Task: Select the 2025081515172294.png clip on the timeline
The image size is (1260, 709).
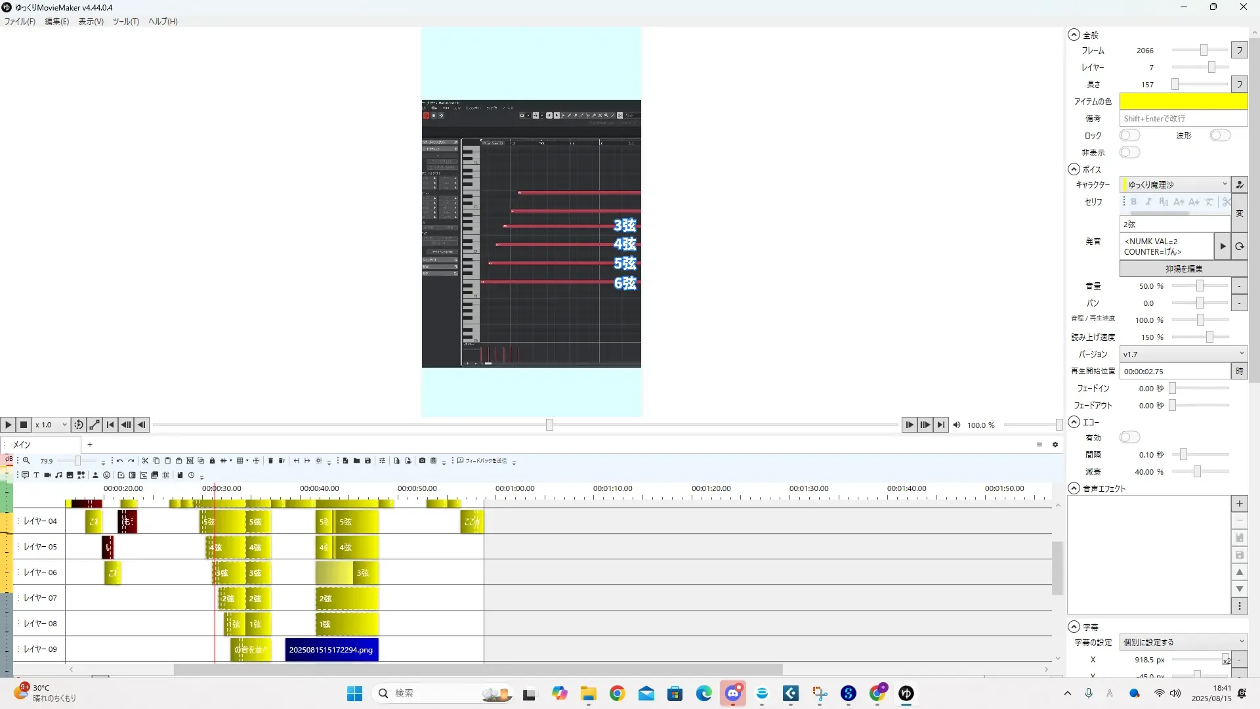Action: click(x=331, y=650)
